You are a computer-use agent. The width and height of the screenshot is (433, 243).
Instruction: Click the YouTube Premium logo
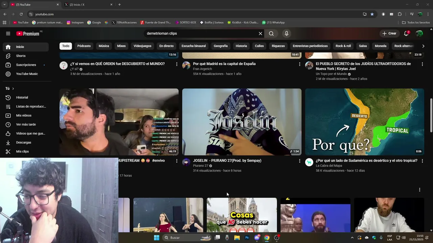[29, 33]
